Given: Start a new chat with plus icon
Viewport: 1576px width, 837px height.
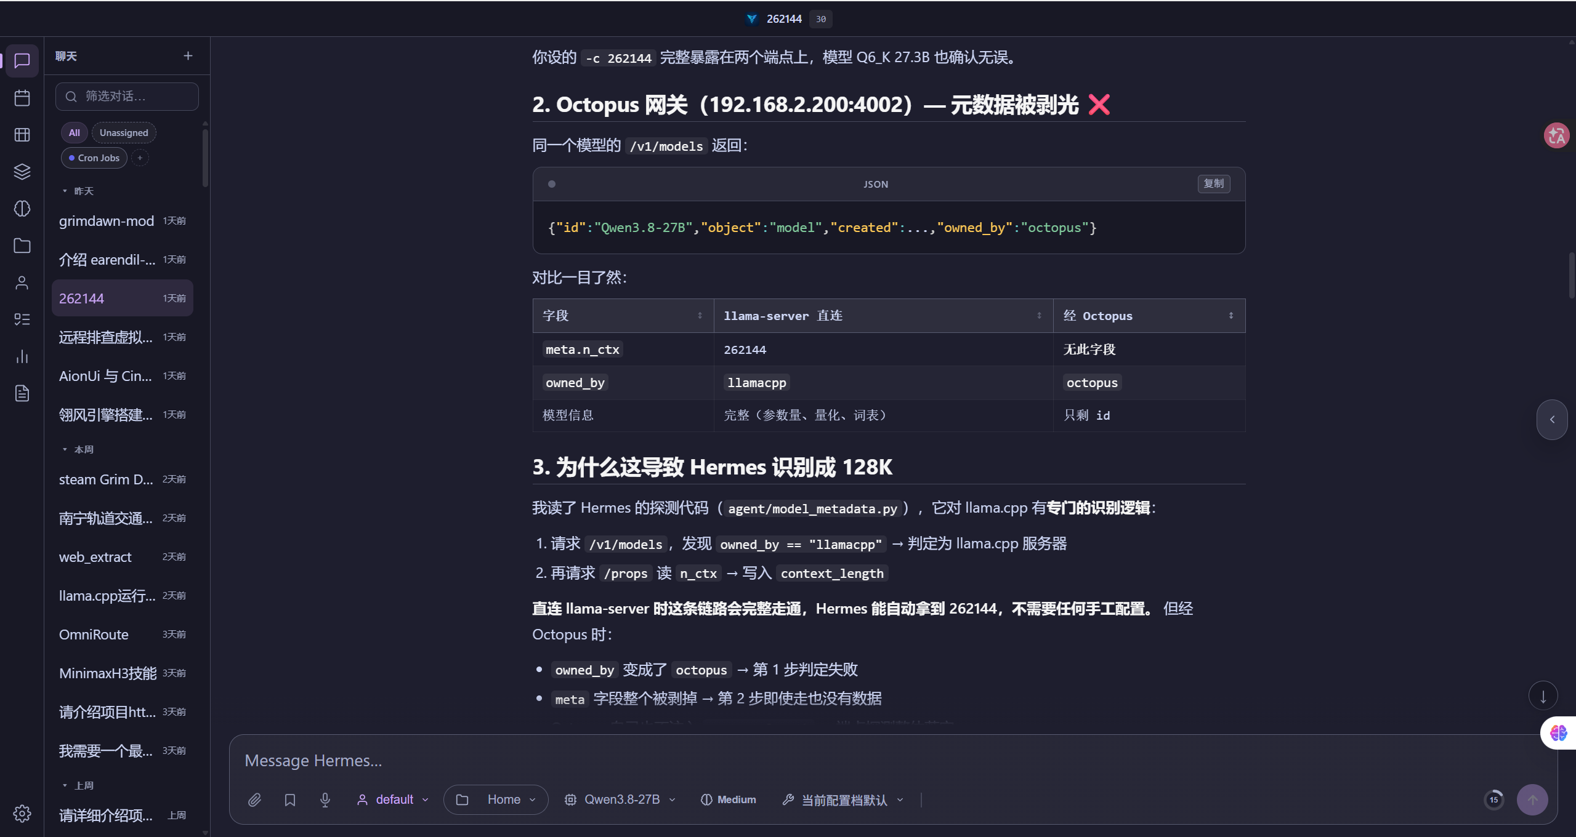Looking at the screenshot, I should 188,56.
